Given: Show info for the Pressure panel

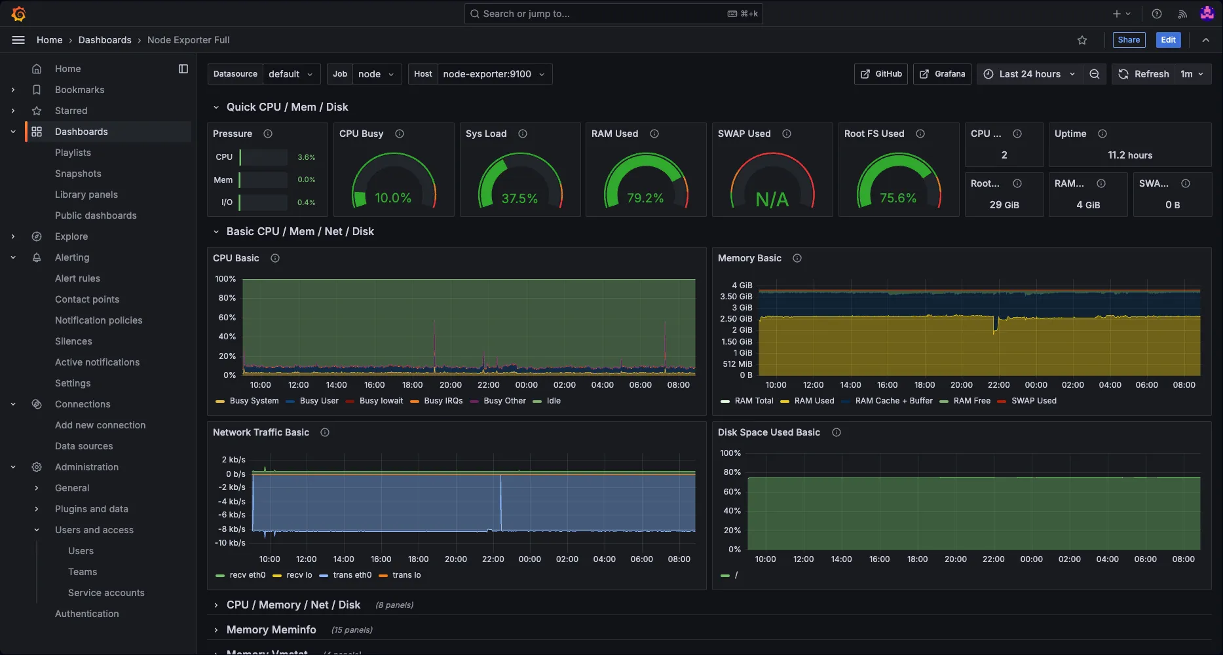Looking at the screenshot, I should [x=268, y=134].
